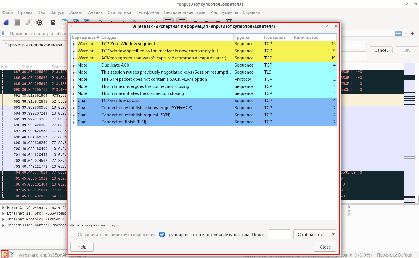Click the blue shark fin start capture icon
Viewport: 419px width, 258px height.
click(x=6, y=22)
